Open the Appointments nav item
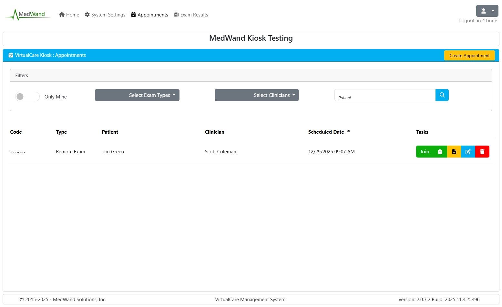The image size is (502, 307). [x=149, y=15]
